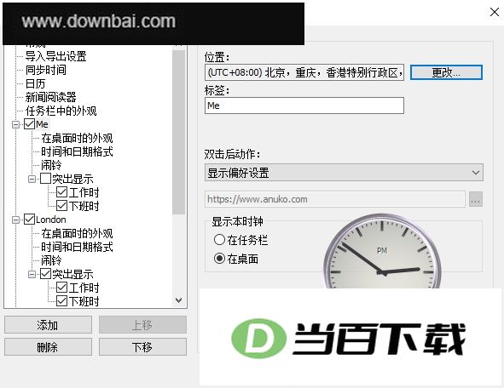Click the 添加 button
The width and height of the screenshot is (504, 388).
[48, 325]
